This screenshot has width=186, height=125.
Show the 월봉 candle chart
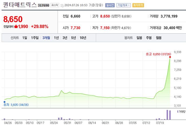[158, 38]
